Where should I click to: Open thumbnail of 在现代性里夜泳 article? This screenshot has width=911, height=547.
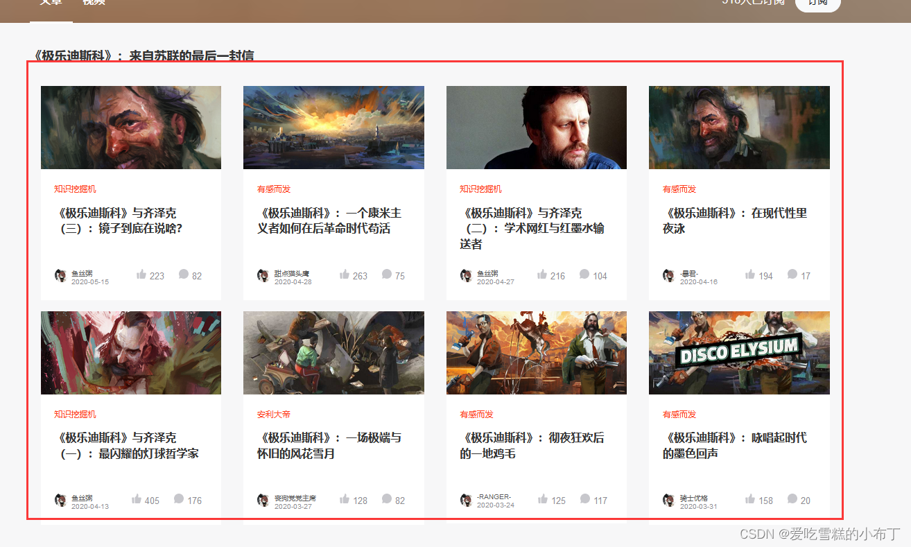tap(739, 128)
